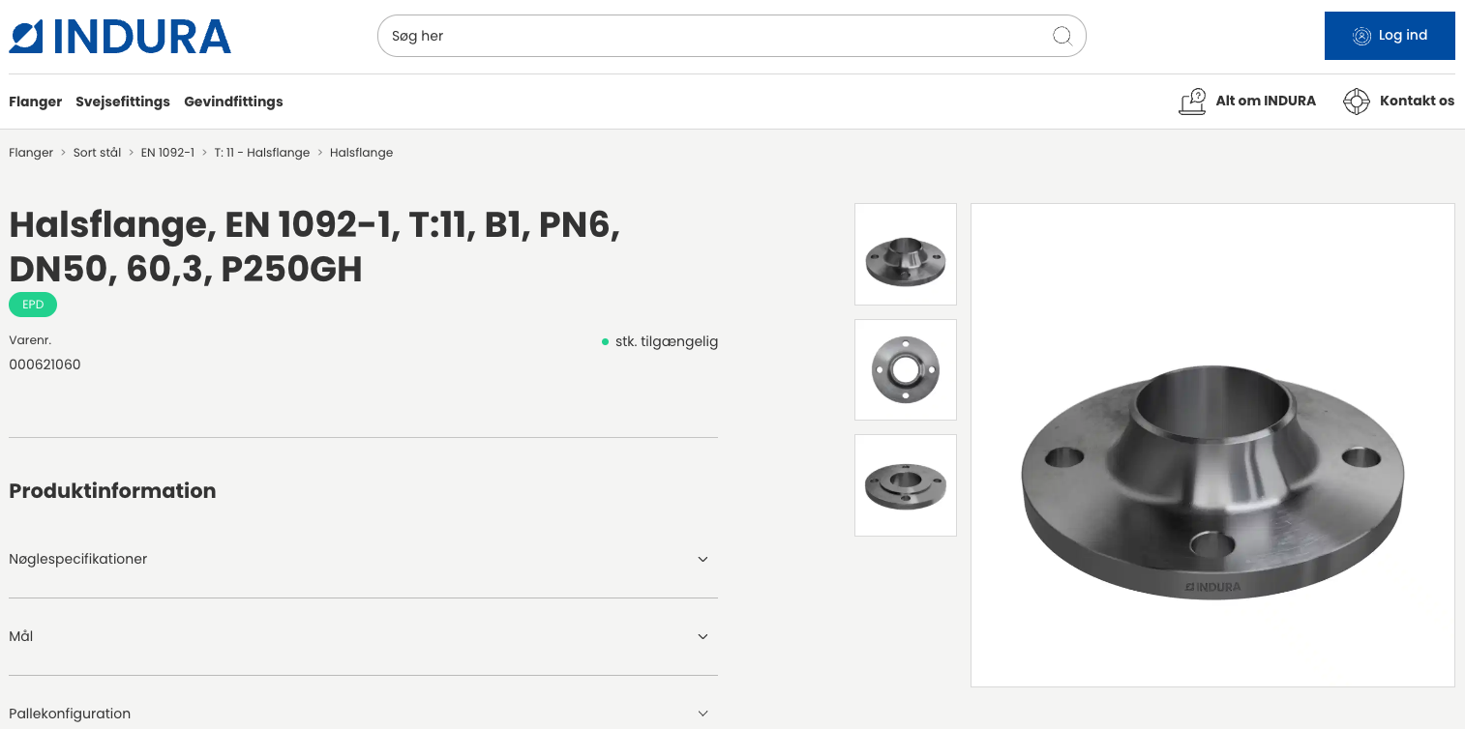Image resolution: width=1465 pixels, height=729 pixels.
Task: Open the Flanger menu
Action: click(35, 102)
